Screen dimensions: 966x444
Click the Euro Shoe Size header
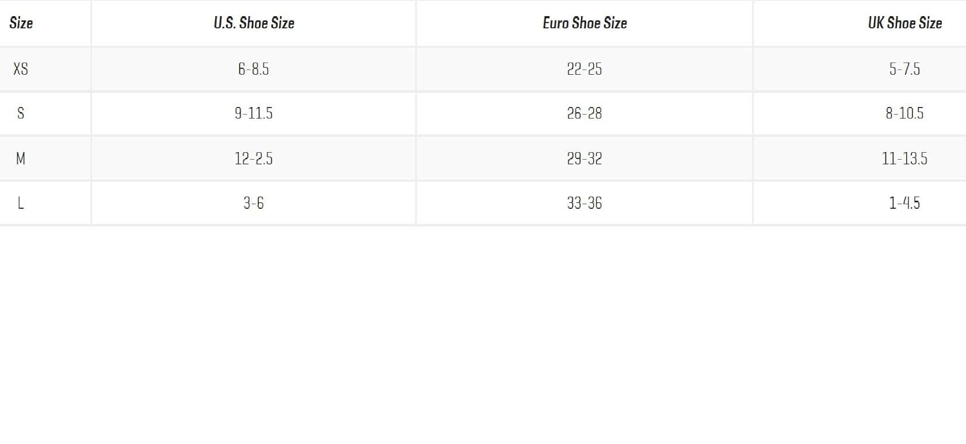coord(585,23)
